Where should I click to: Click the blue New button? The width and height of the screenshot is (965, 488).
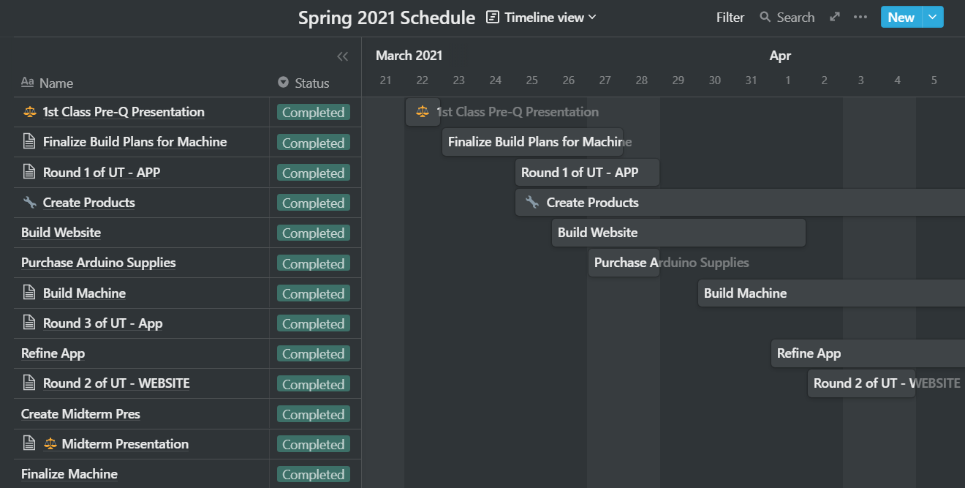pos(901,17)
